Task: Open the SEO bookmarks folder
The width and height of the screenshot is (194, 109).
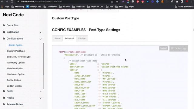Action: 119,7
